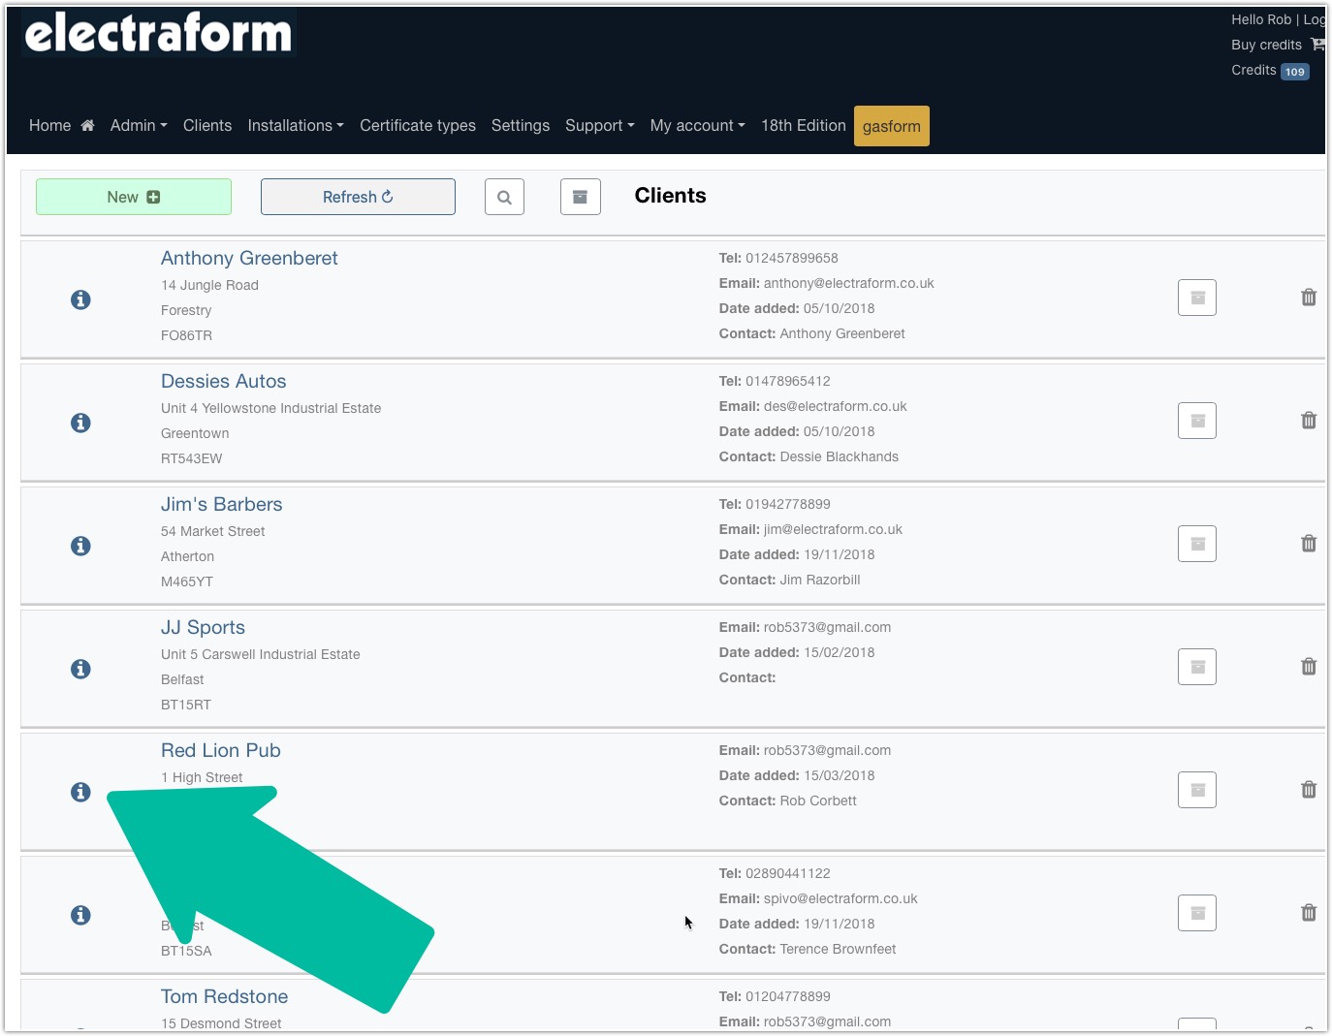This screenshot has width=1332, height=1036.
Task: Open the Buy credits link
Action: click(1266, 45)
